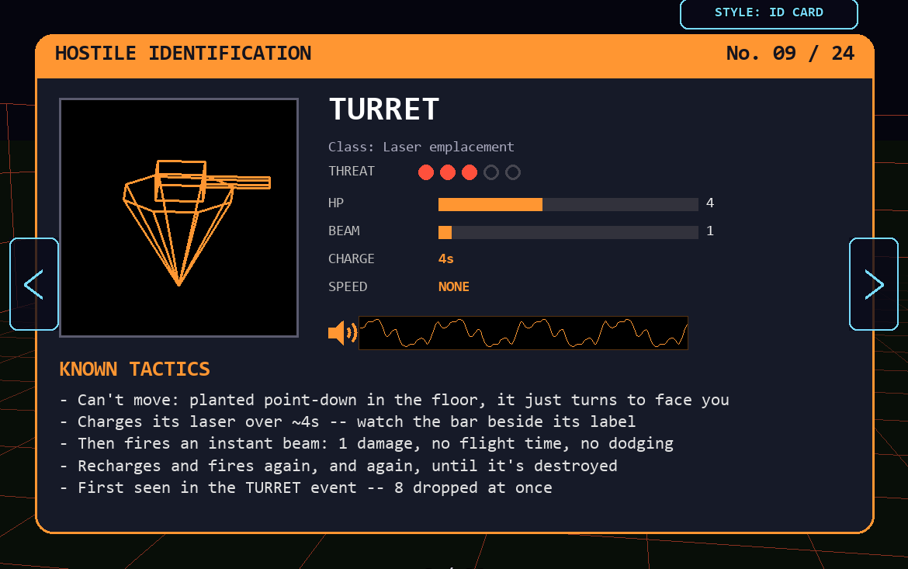Viewport: 908px width, 569px height.
Task: Switch the STYLE: ID CARD button
Action: coord(768,12)
